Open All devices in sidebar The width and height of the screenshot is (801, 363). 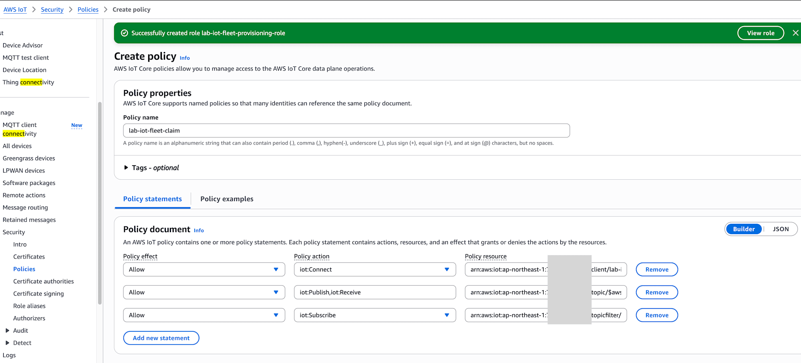pos(17,146)
